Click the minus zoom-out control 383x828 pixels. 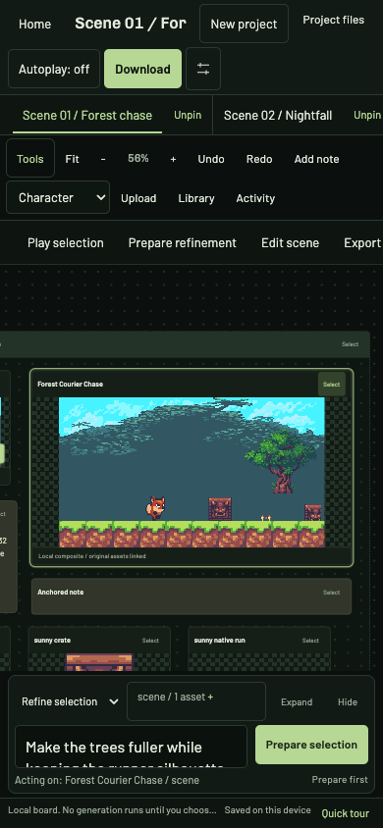103,159
